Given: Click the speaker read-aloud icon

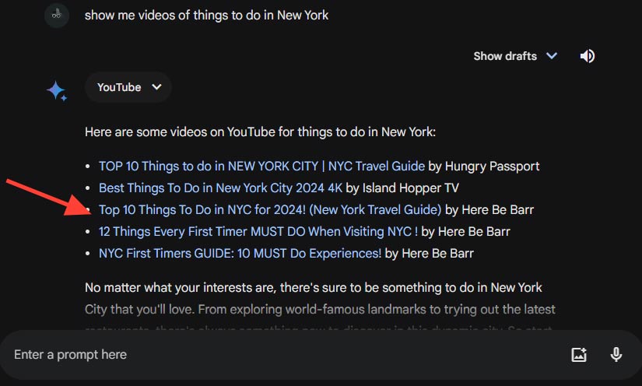Looking at the screenshot, I should pyautogui.click(x=587, y=56).
